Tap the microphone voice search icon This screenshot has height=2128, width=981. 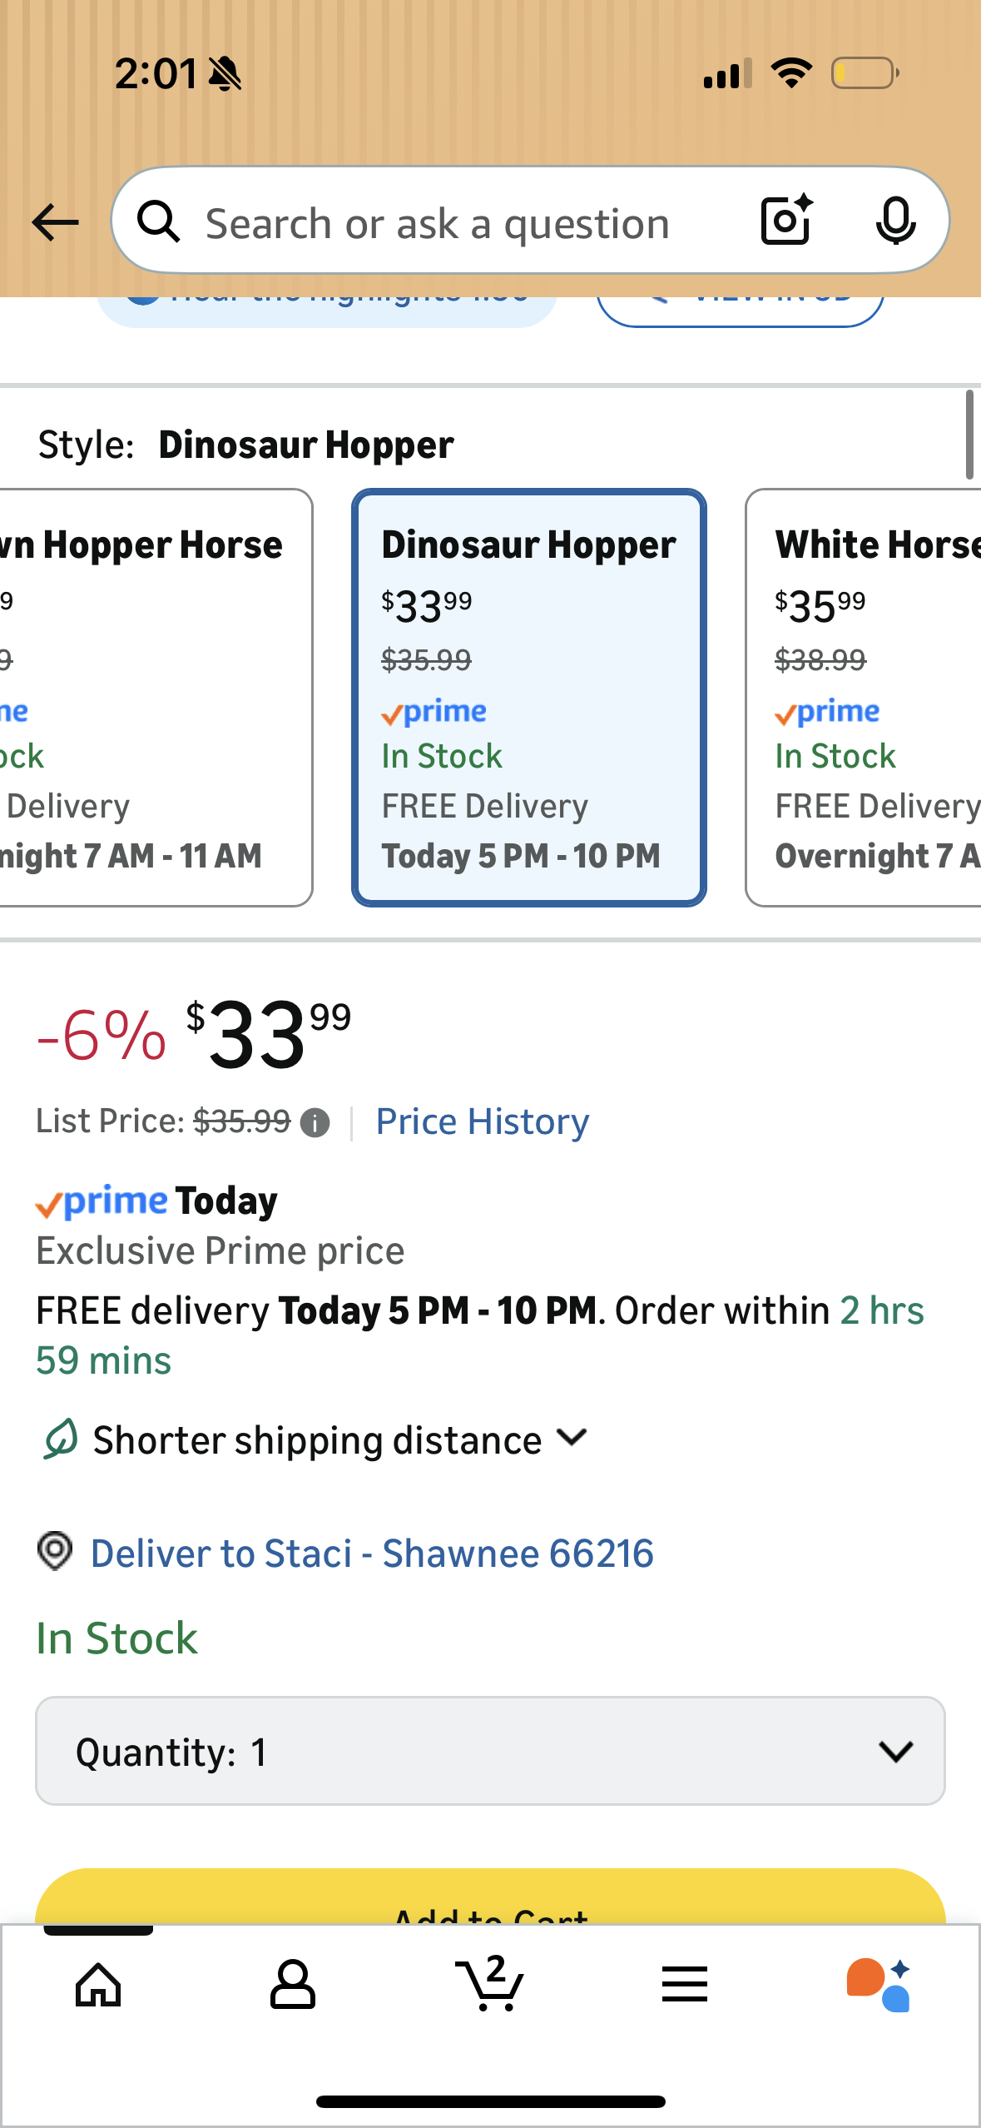(x=895, y=221)
